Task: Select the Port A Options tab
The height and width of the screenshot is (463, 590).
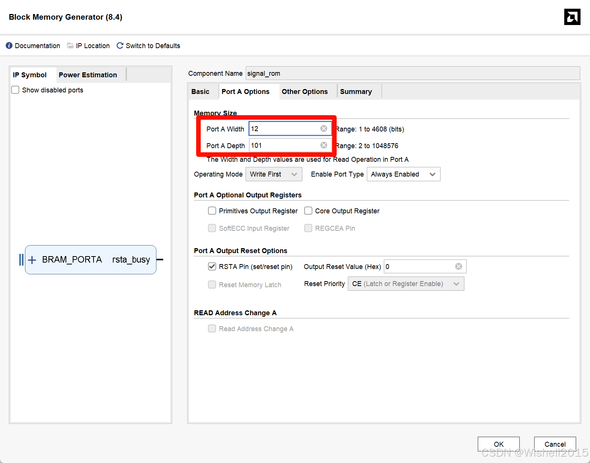Action: [245, 92]
